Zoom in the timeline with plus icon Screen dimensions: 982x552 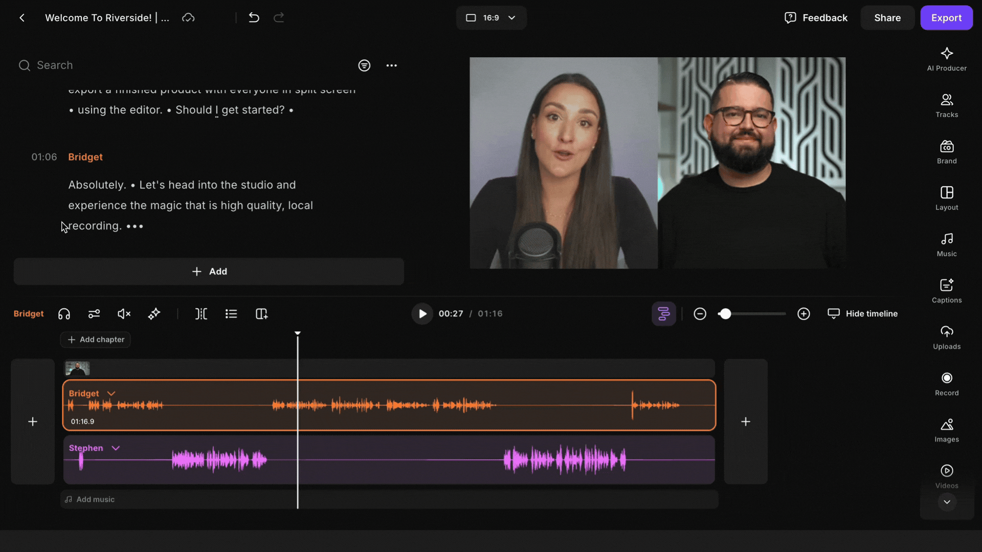pyautogui.click(x=804, y=314)
